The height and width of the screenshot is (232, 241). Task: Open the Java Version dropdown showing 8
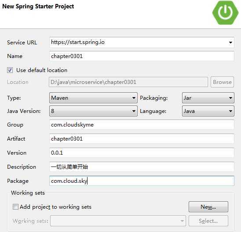coord(93,111)
